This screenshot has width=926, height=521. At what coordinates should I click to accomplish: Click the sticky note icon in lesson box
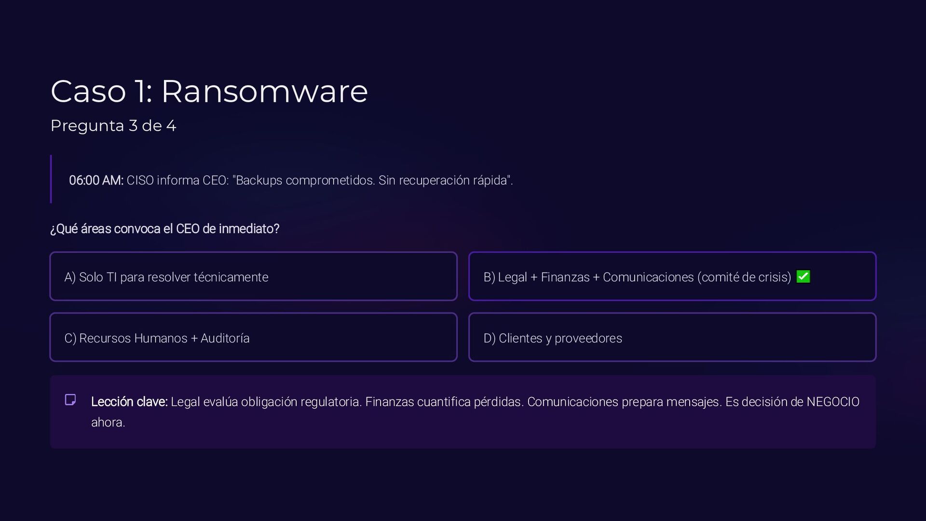[70, 400]
